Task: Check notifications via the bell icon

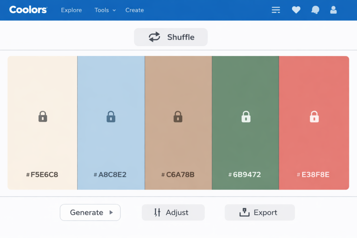Action: [x=315, y=10]
